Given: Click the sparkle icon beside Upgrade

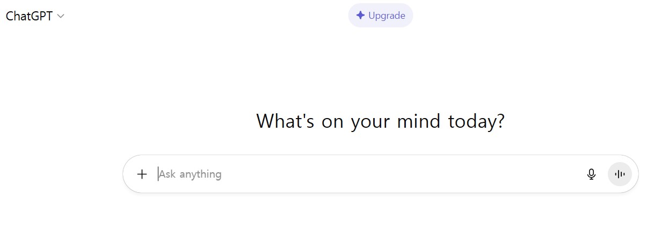Looking at the screenshot, I should (361, 15).
